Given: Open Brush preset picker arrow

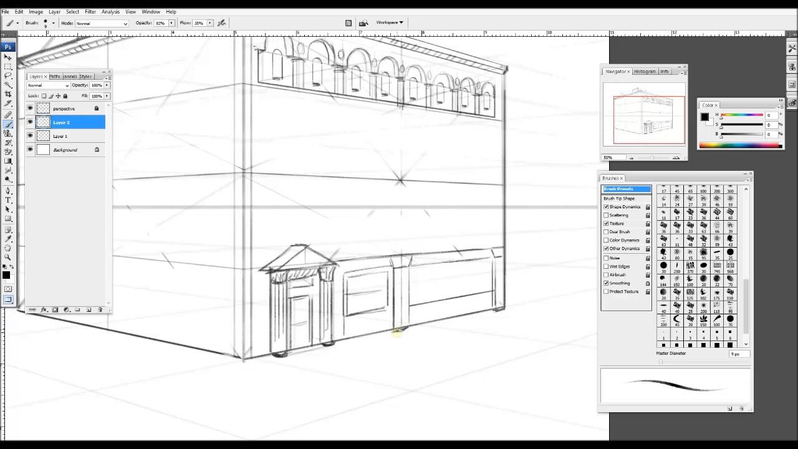Looking at the screenshot, I should click(53, 23).
